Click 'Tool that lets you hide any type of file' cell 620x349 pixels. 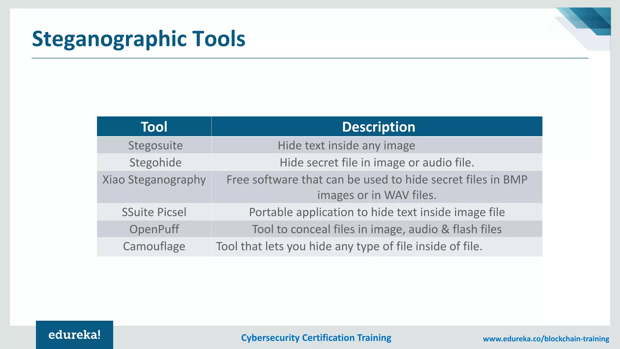click(377, 247)
